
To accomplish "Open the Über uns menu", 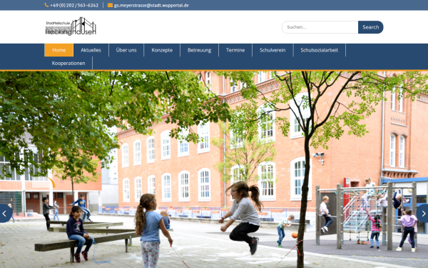I will pos(126,50).
